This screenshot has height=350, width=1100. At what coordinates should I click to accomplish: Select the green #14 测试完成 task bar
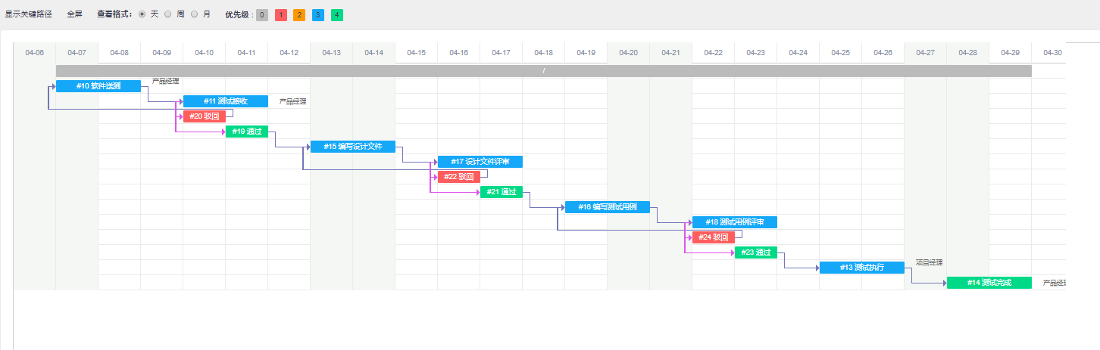coord(989,283)
